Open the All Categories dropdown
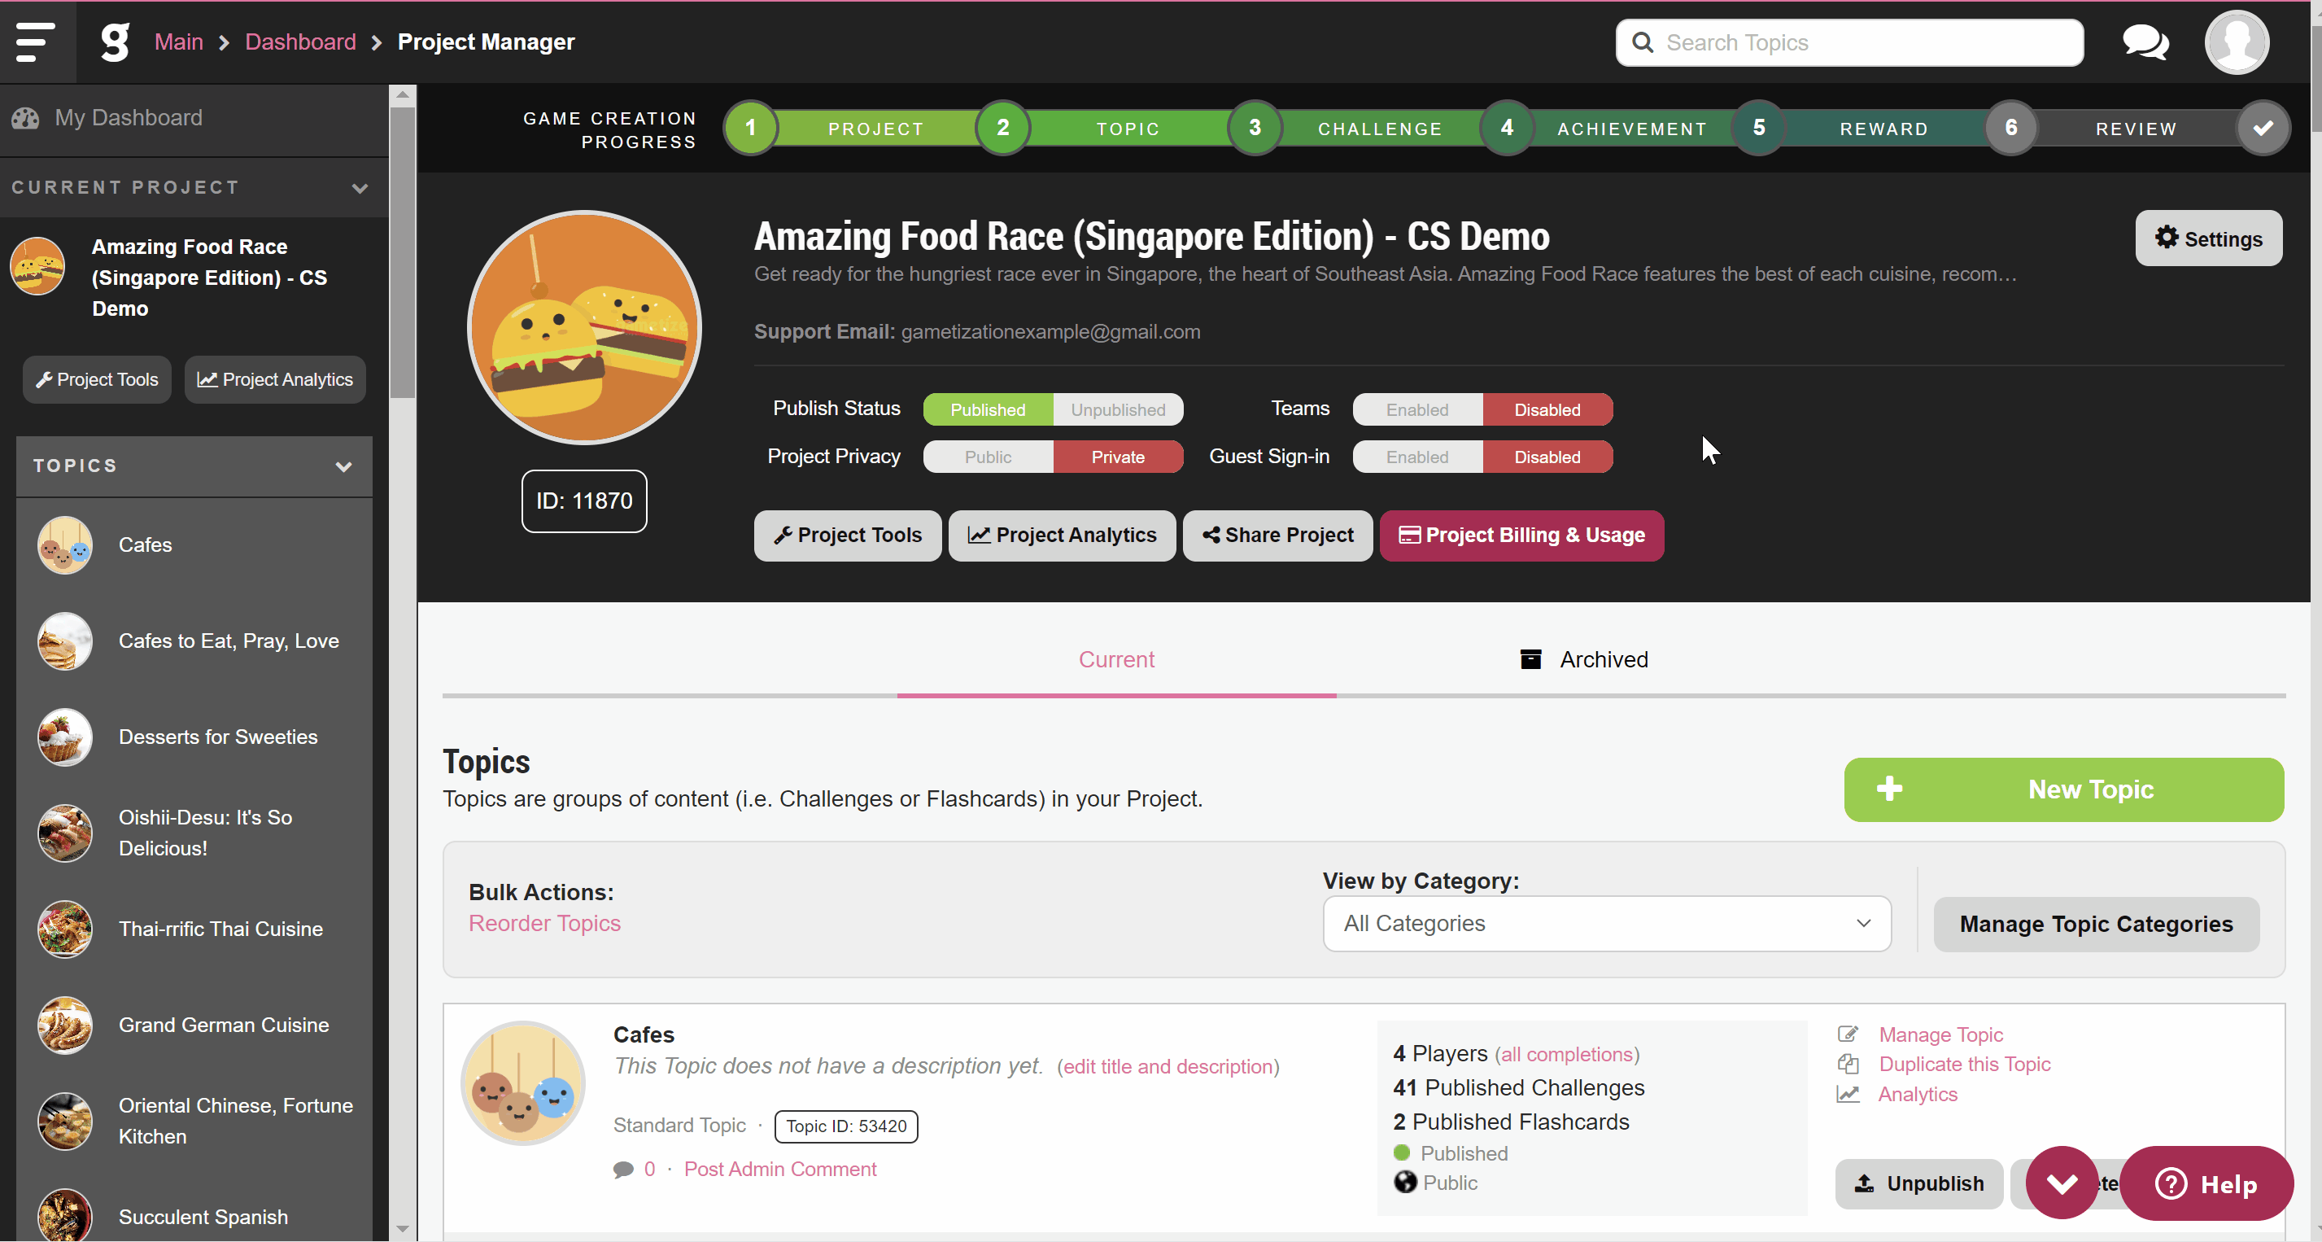The height and width of the screenshot is (1242, 2322). (x=1606, y=924)
